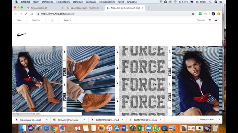Expand options for ShoppingPlan.xlsx download

click(84, 120)
